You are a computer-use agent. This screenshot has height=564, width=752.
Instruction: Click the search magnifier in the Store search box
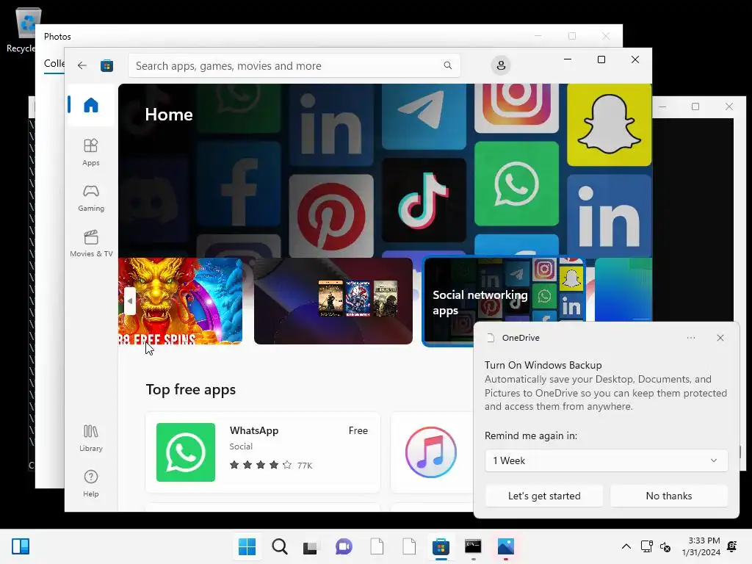(x=447, y=65)
